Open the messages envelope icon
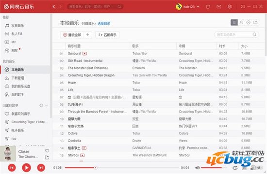Image resolution: width=267 pixels, height=174 pixels. [219, 7]
